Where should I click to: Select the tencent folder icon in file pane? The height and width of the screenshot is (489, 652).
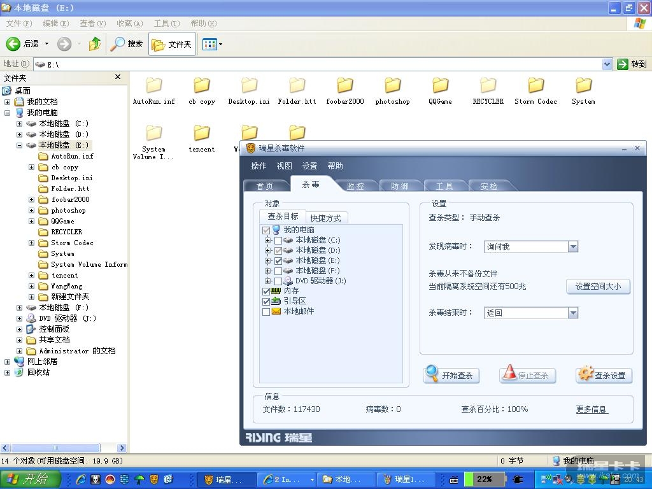[202, 133]
